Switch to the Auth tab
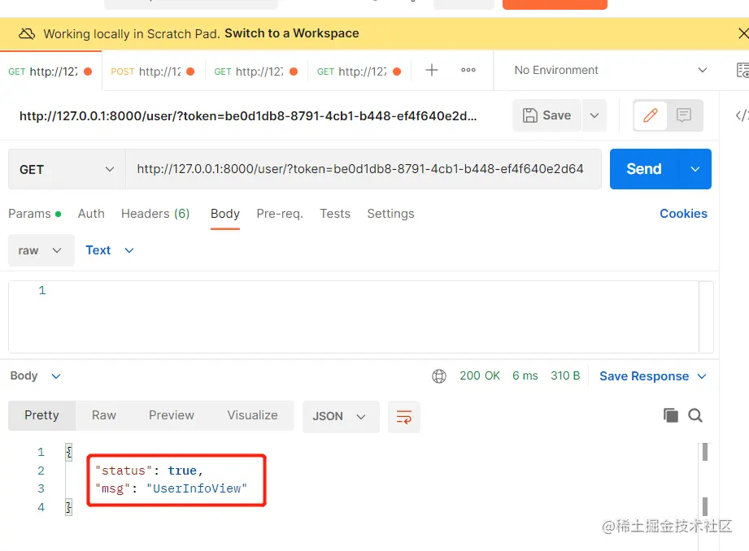The width and height of the screenshot is (749, 551). point(91,214)
